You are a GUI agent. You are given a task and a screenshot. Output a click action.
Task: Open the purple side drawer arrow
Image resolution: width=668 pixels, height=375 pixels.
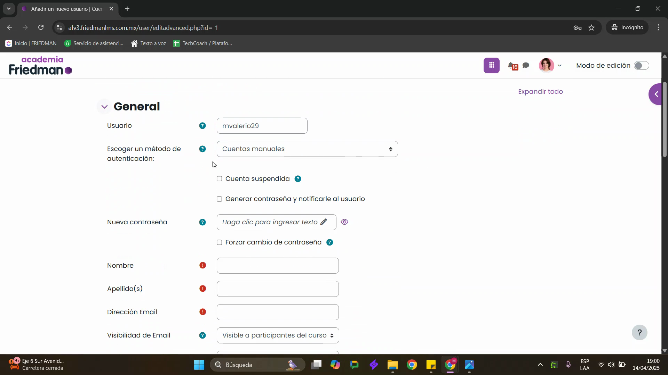(657, 94)
